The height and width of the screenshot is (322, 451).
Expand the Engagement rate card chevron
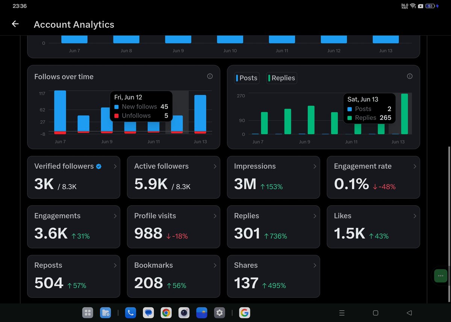click(415, 166)
